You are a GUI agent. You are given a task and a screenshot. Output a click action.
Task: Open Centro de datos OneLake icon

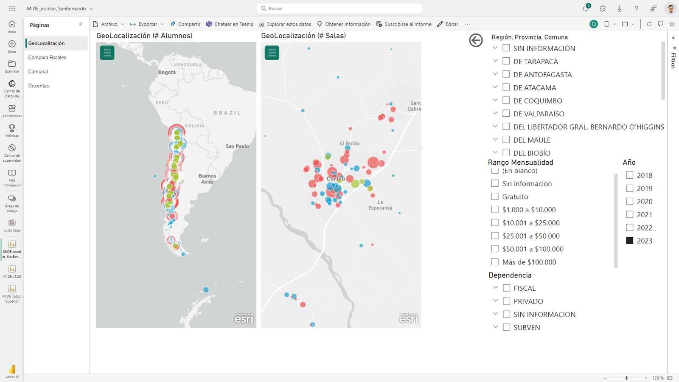tap(12, 89)
